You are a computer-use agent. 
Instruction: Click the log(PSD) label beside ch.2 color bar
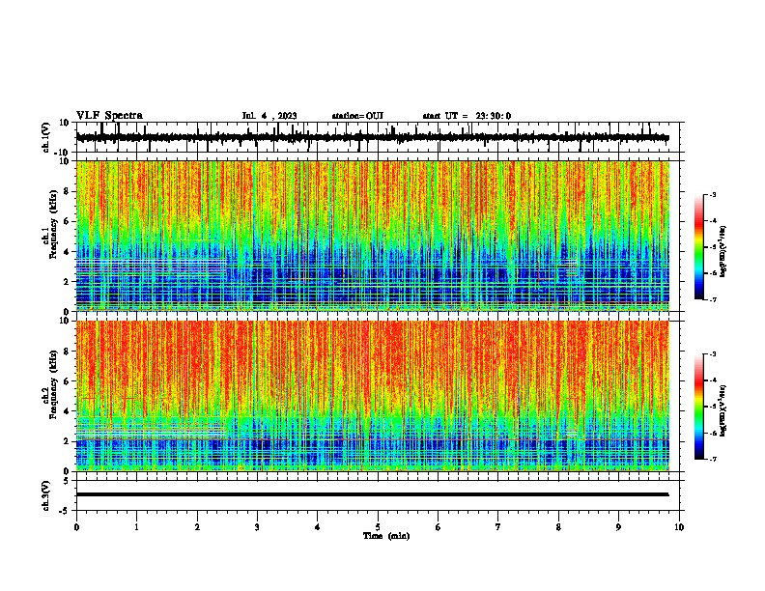723,411
